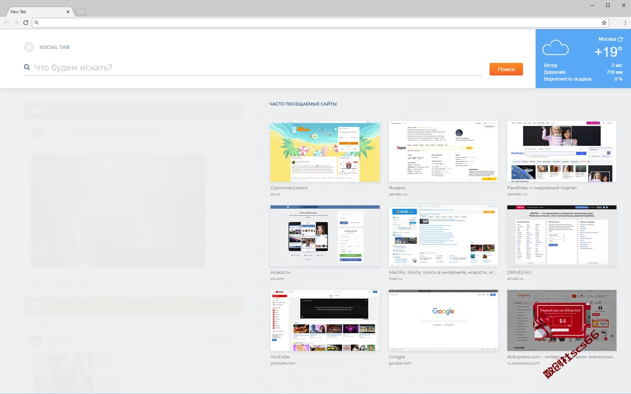Click the browser back arrow
This screenshot has height=394, width=631.
[6, 23]
